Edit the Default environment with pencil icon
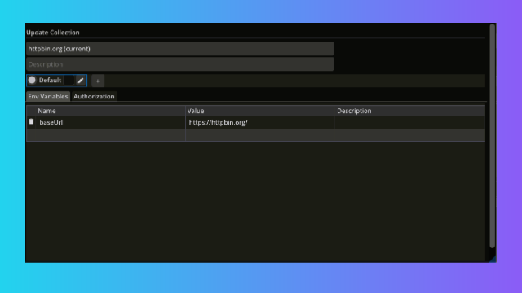 pyautogui.click(x=81, y=81)
